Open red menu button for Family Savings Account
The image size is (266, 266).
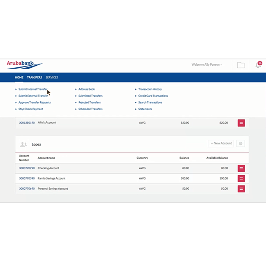pyautogui.click(x=241, y=178)
